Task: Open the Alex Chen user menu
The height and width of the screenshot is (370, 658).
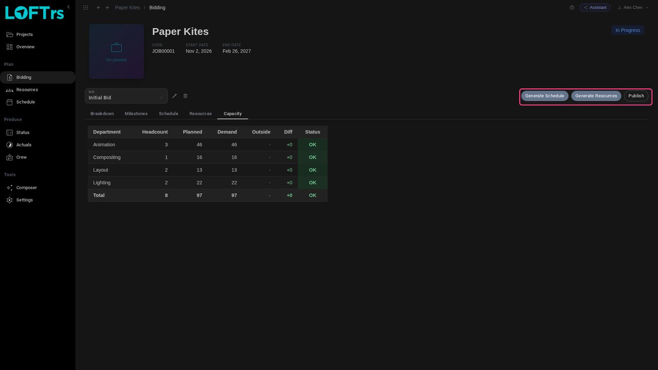Action: 633,8
